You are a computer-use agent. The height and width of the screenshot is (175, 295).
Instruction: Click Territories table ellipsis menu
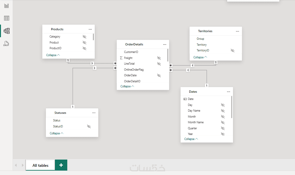click(x=238, y=31)
